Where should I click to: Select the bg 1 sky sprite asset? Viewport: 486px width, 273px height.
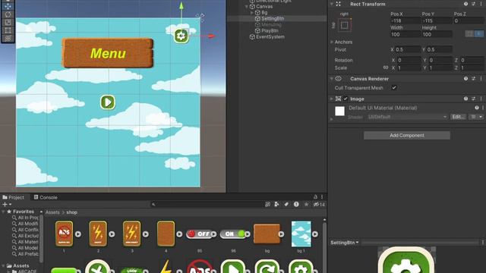301,234
